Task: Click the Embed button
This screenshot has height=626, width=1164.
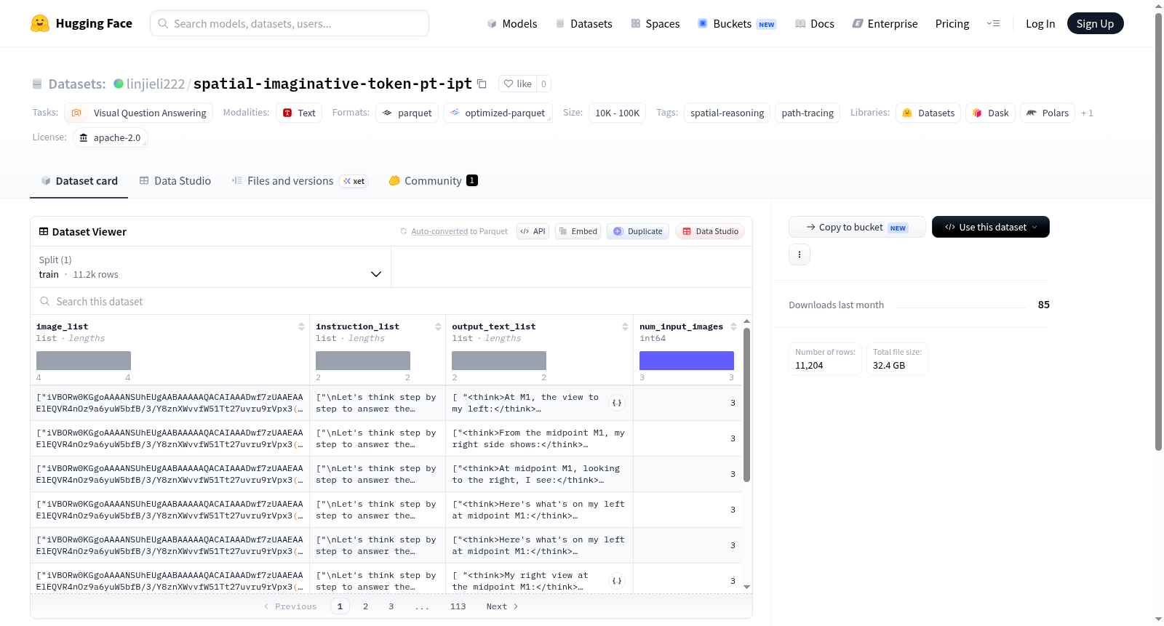Action: coord(578,231)
